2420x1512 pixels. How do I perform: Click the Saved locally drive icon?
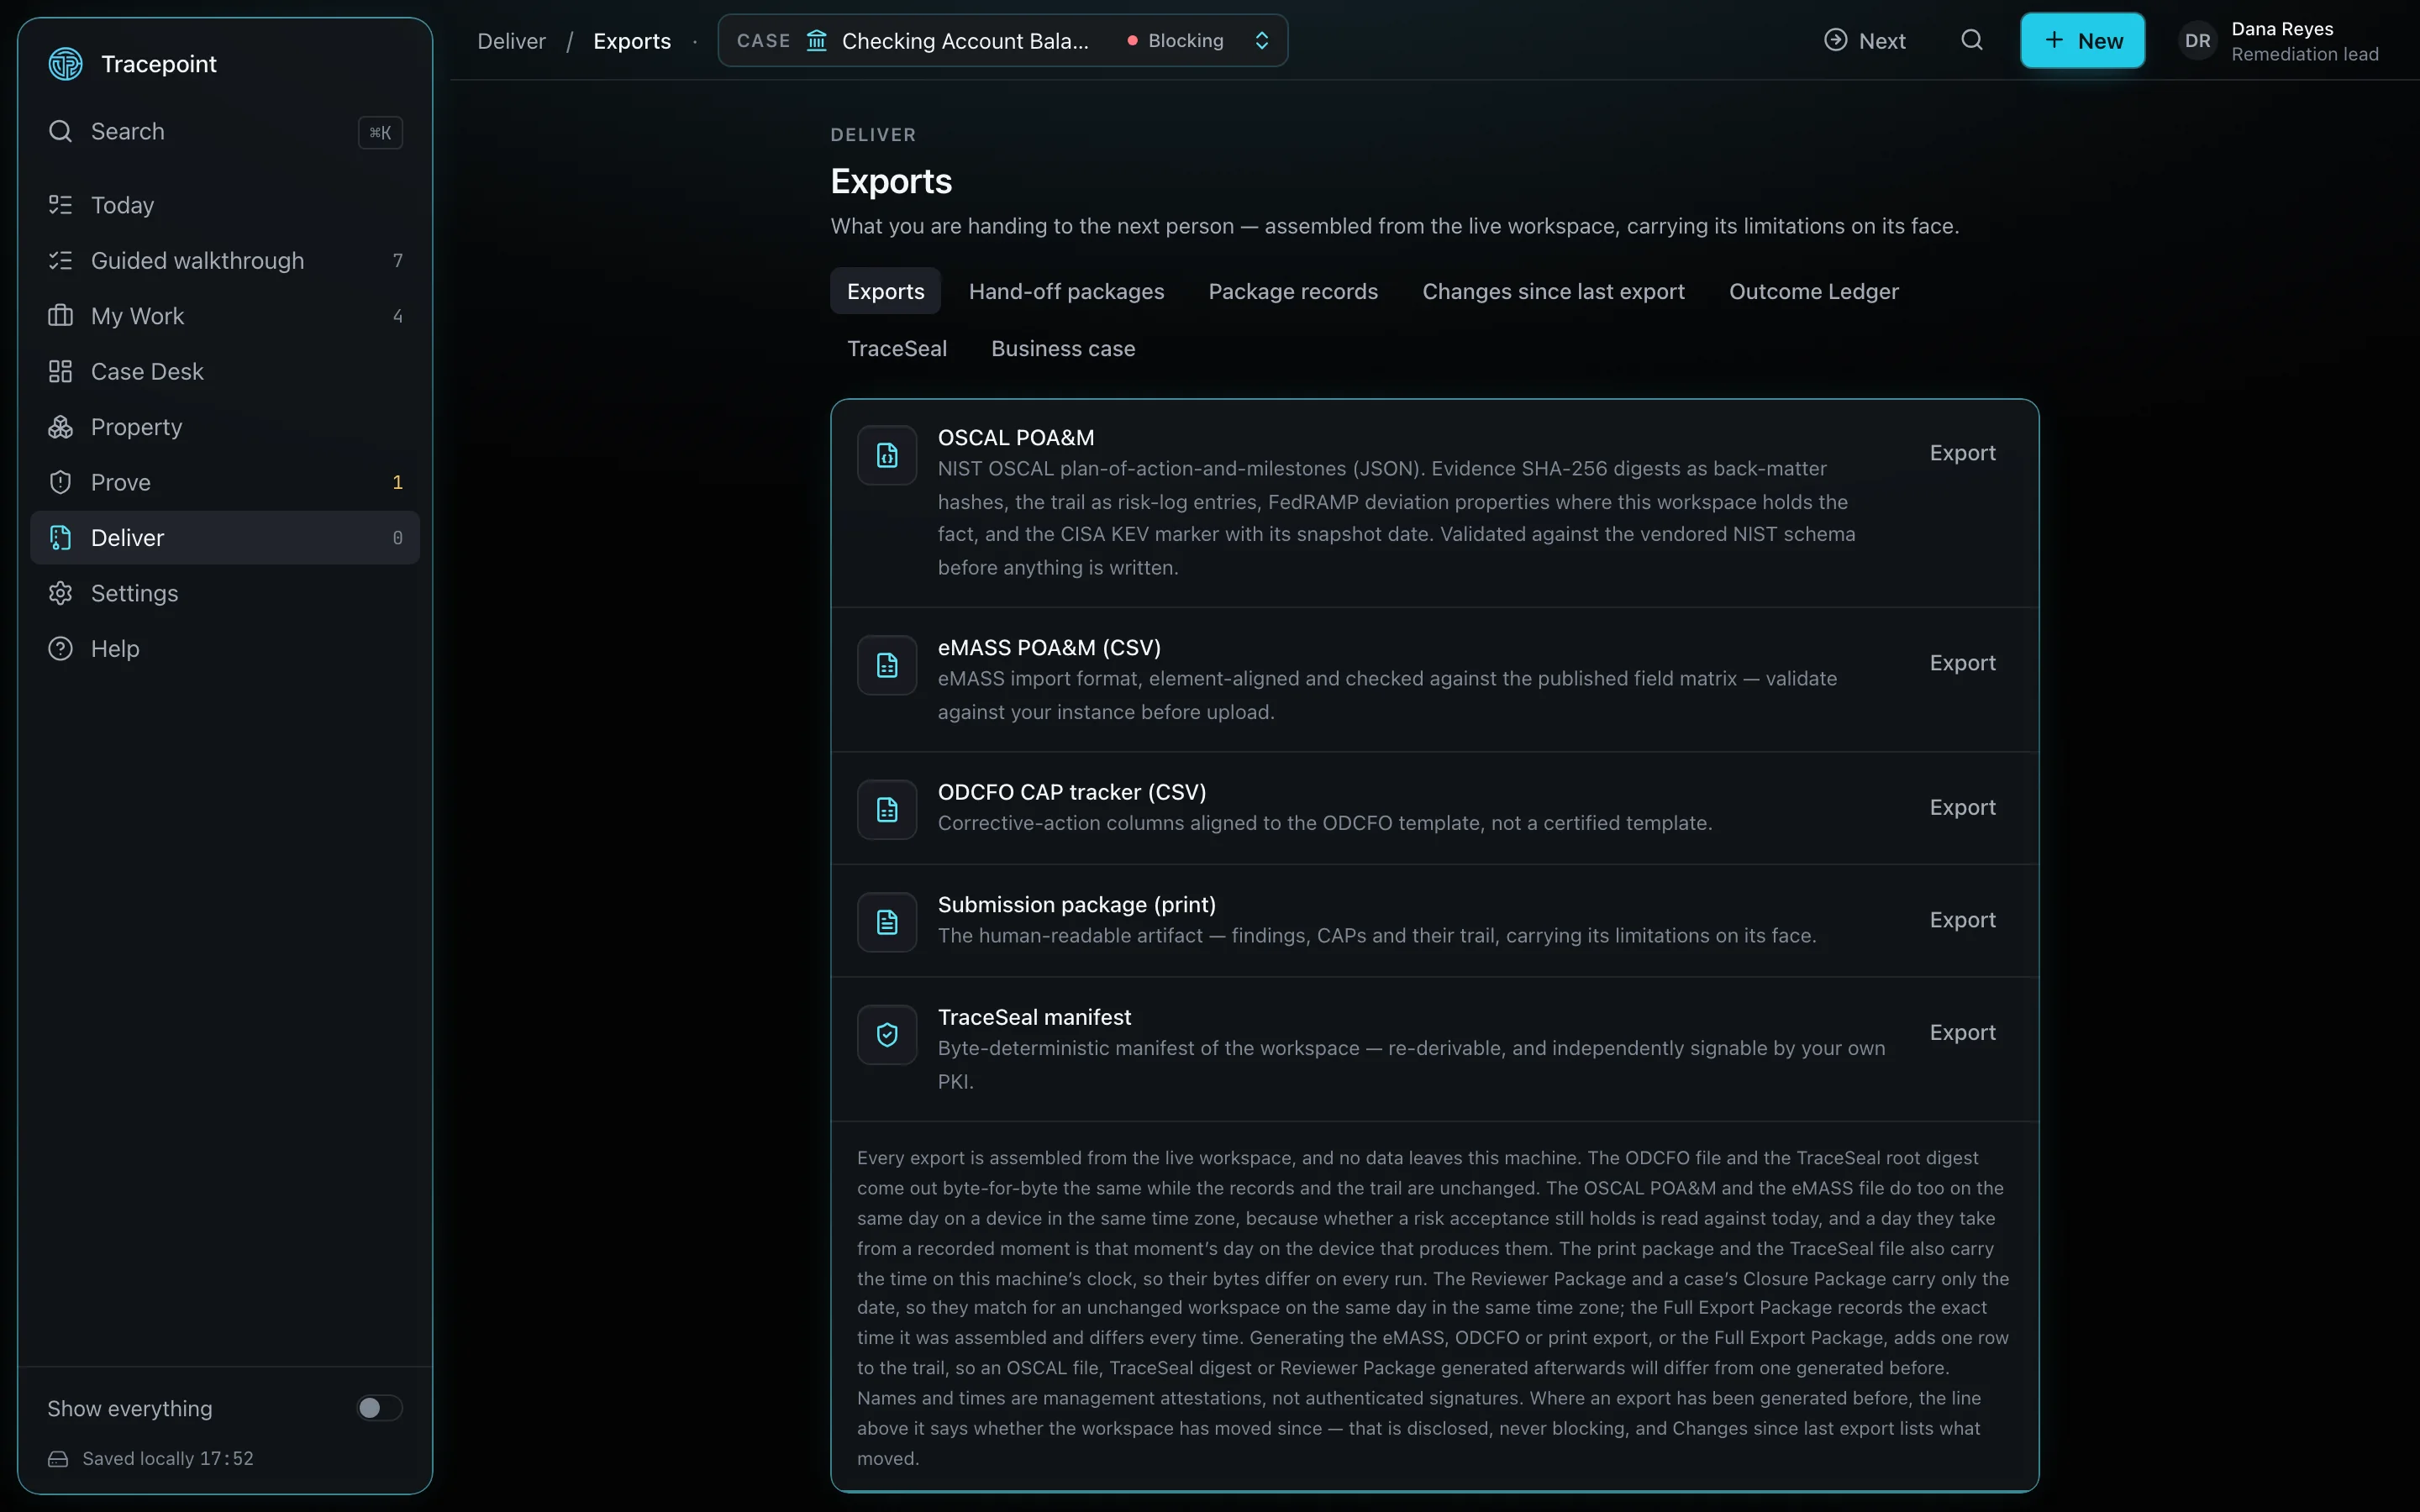(58, 1459)
